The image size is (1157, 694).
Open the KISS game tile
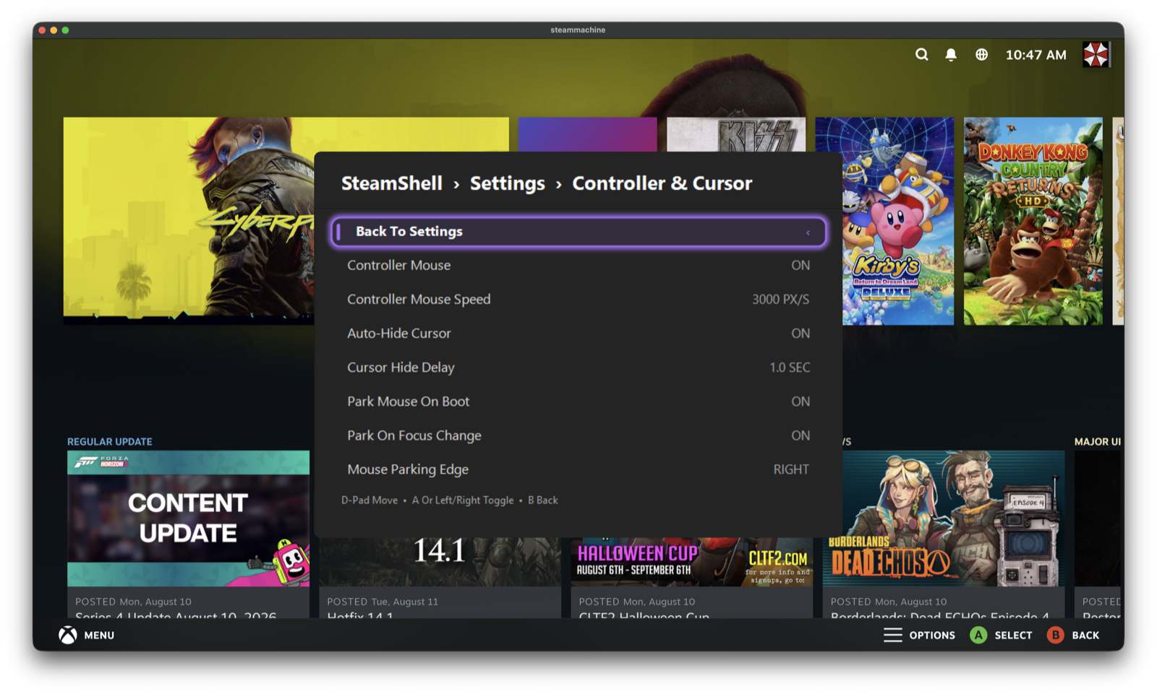pos(736,134)
